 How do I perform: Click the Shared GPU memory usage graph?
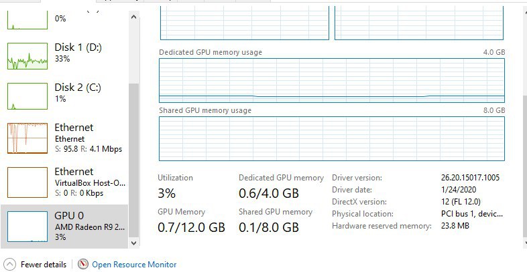(x=331, y=138)
